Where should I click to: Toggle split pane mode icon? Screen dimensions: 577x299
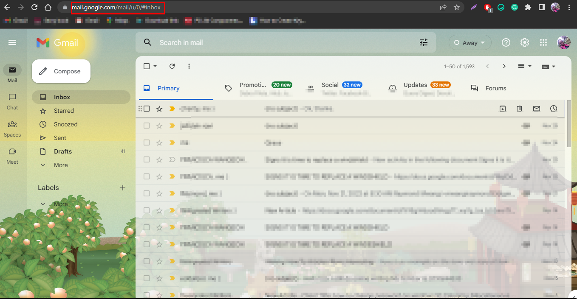pyautogui.click(x=522, y=66)
